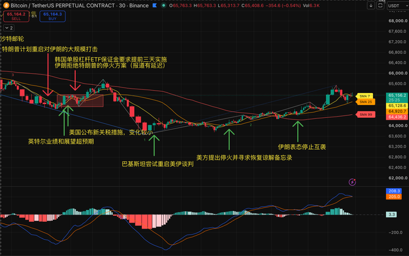Click the open value O65,763.3 in header
This screenshot has height=256, width=409.
[180, 5]
